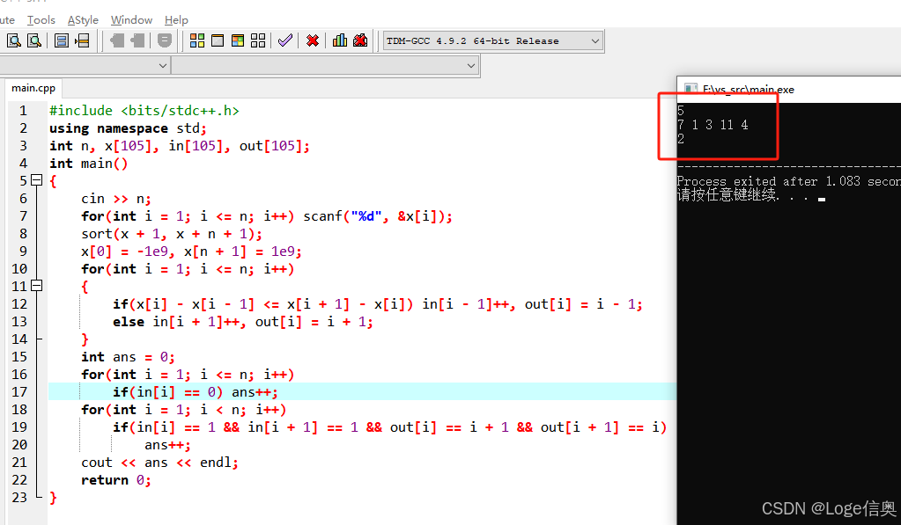901x525 pixels.
Task: Click the highlighted 'if(in[i] == 0) ans++' line
Action: click(x=196, y=392)
